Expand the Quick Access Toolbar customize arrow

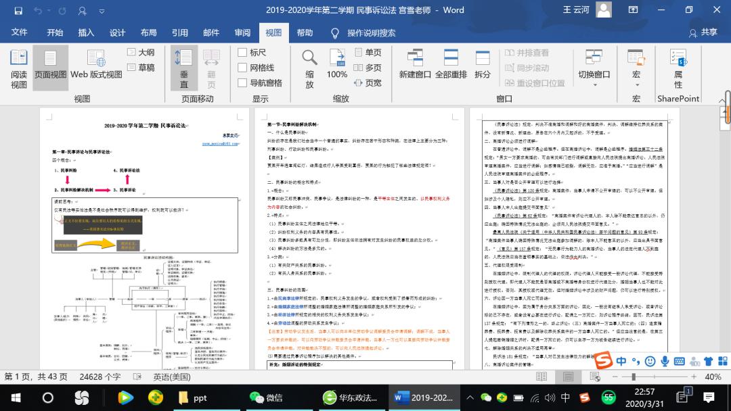click(x=102, y=11)
